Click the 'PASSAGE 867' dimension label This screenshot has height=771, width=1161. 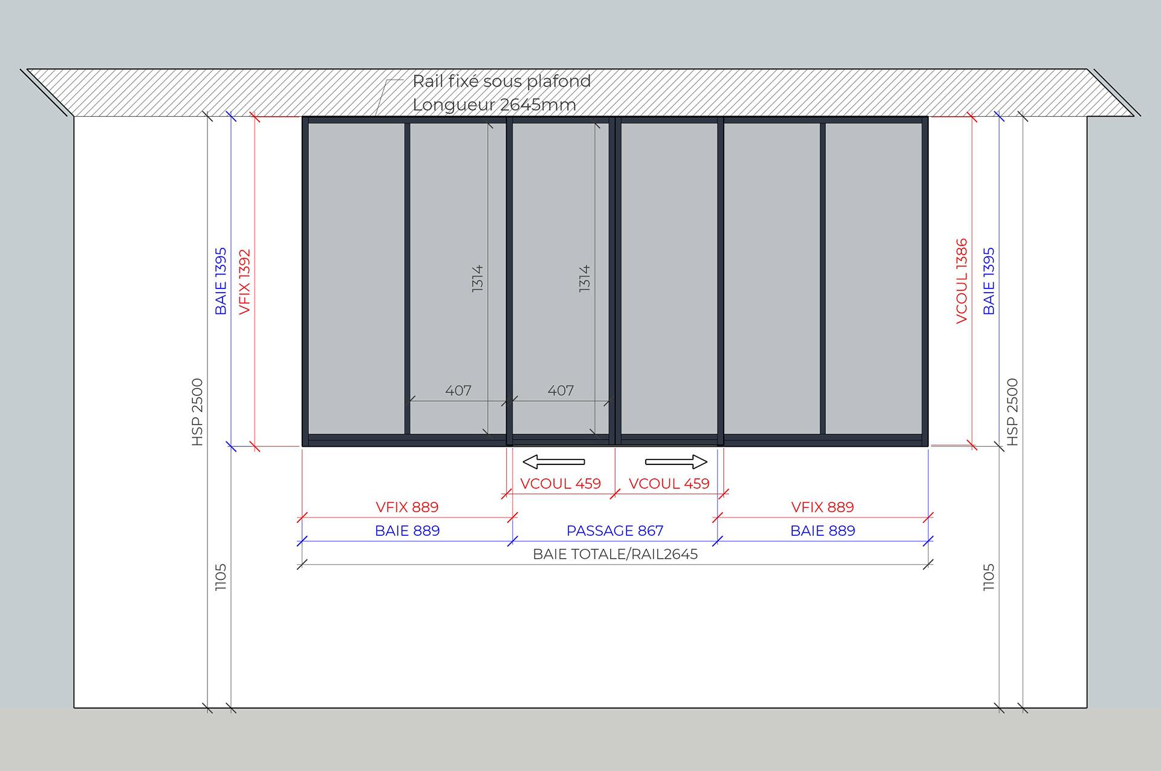[615, 531]
